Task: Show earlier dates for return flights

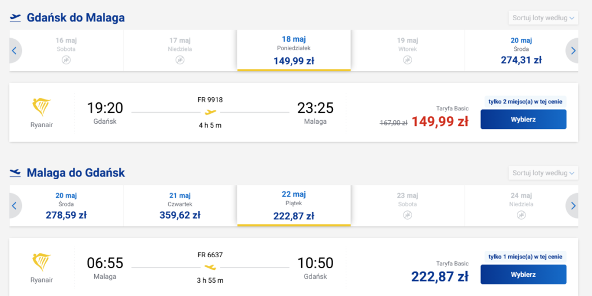Action: point(14,206)
